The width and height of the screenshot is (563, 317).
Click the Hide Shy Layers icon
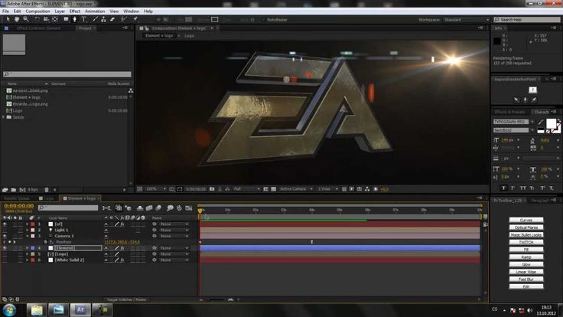tap(140, 208)
